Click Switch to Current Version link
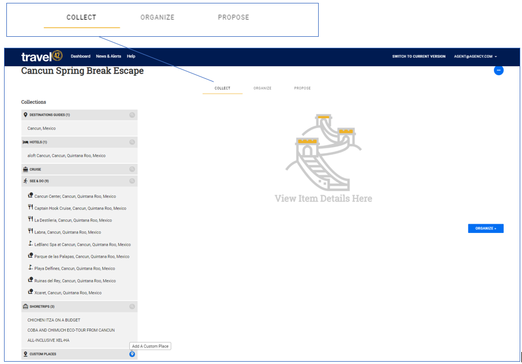Image resolution: width=522 pixels, height=364 pixels. [419, 56]
